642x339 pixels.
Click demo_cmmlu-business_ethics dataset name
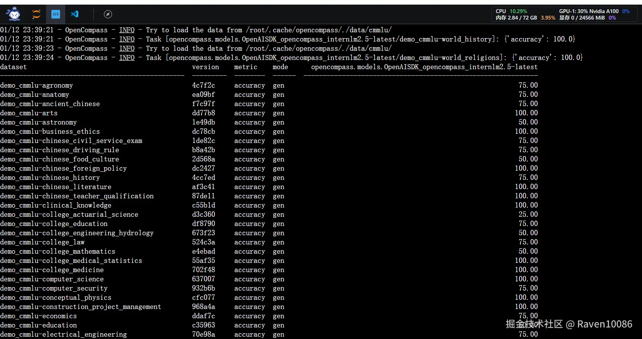(x=50, y=131)
